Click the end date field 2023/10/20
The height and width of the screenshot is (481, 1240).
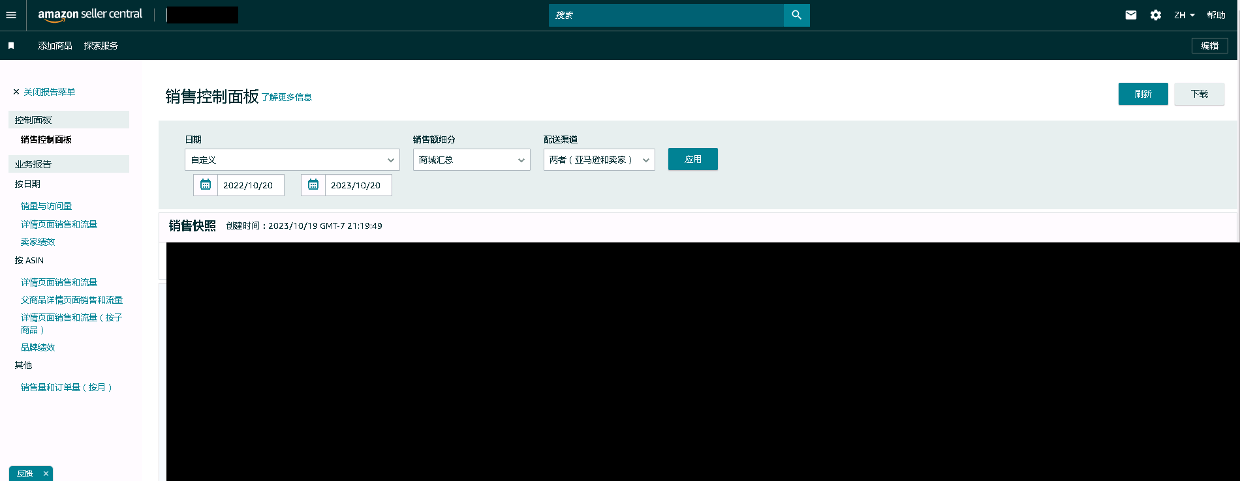(358, 185)
